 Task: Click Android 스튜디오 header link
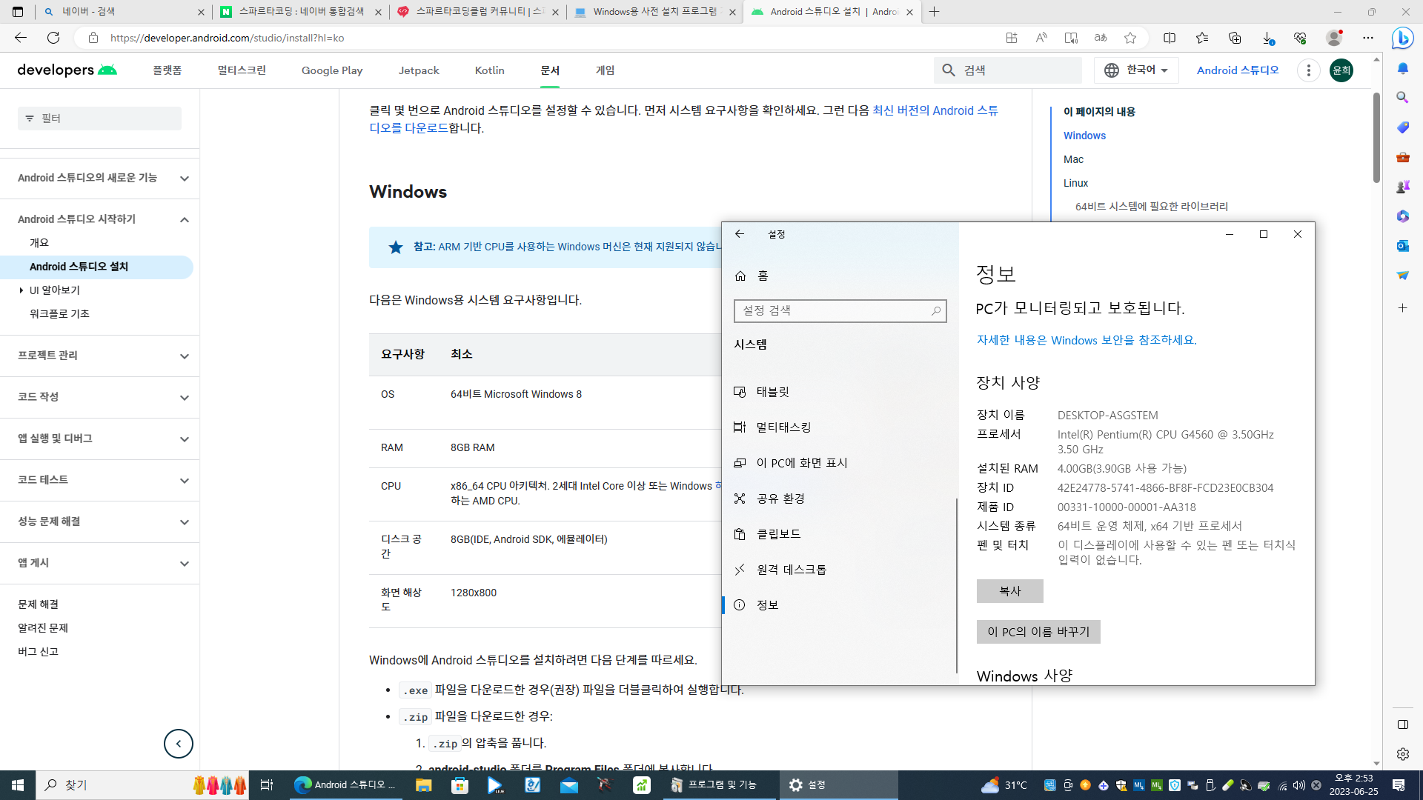pos(1238,70)
